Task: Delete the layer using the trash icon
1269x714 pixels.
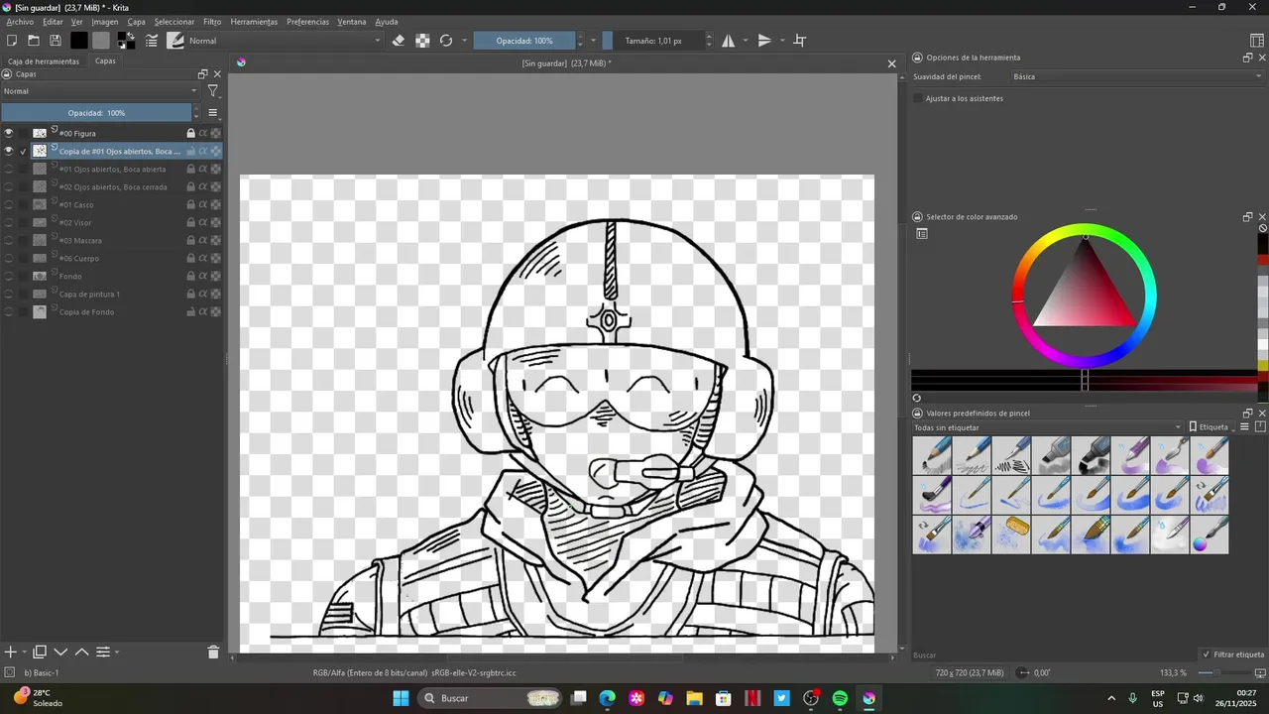Action: pos(213,652)
